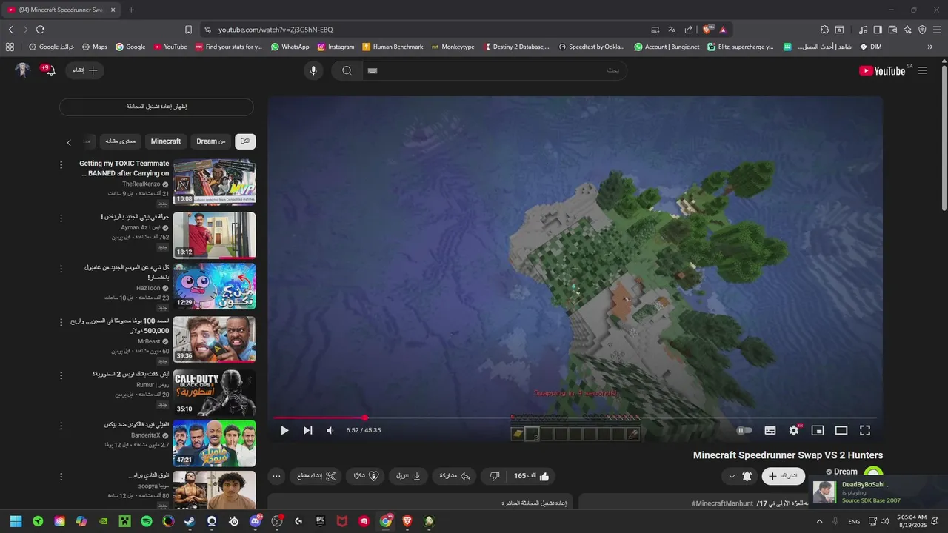948x533 pixels.
Task: Like the video showing 165 thousand likes
Action: (533, 476)
